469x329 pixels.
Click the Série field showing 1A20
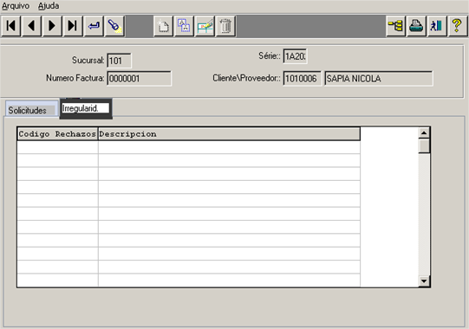point(295,56)
